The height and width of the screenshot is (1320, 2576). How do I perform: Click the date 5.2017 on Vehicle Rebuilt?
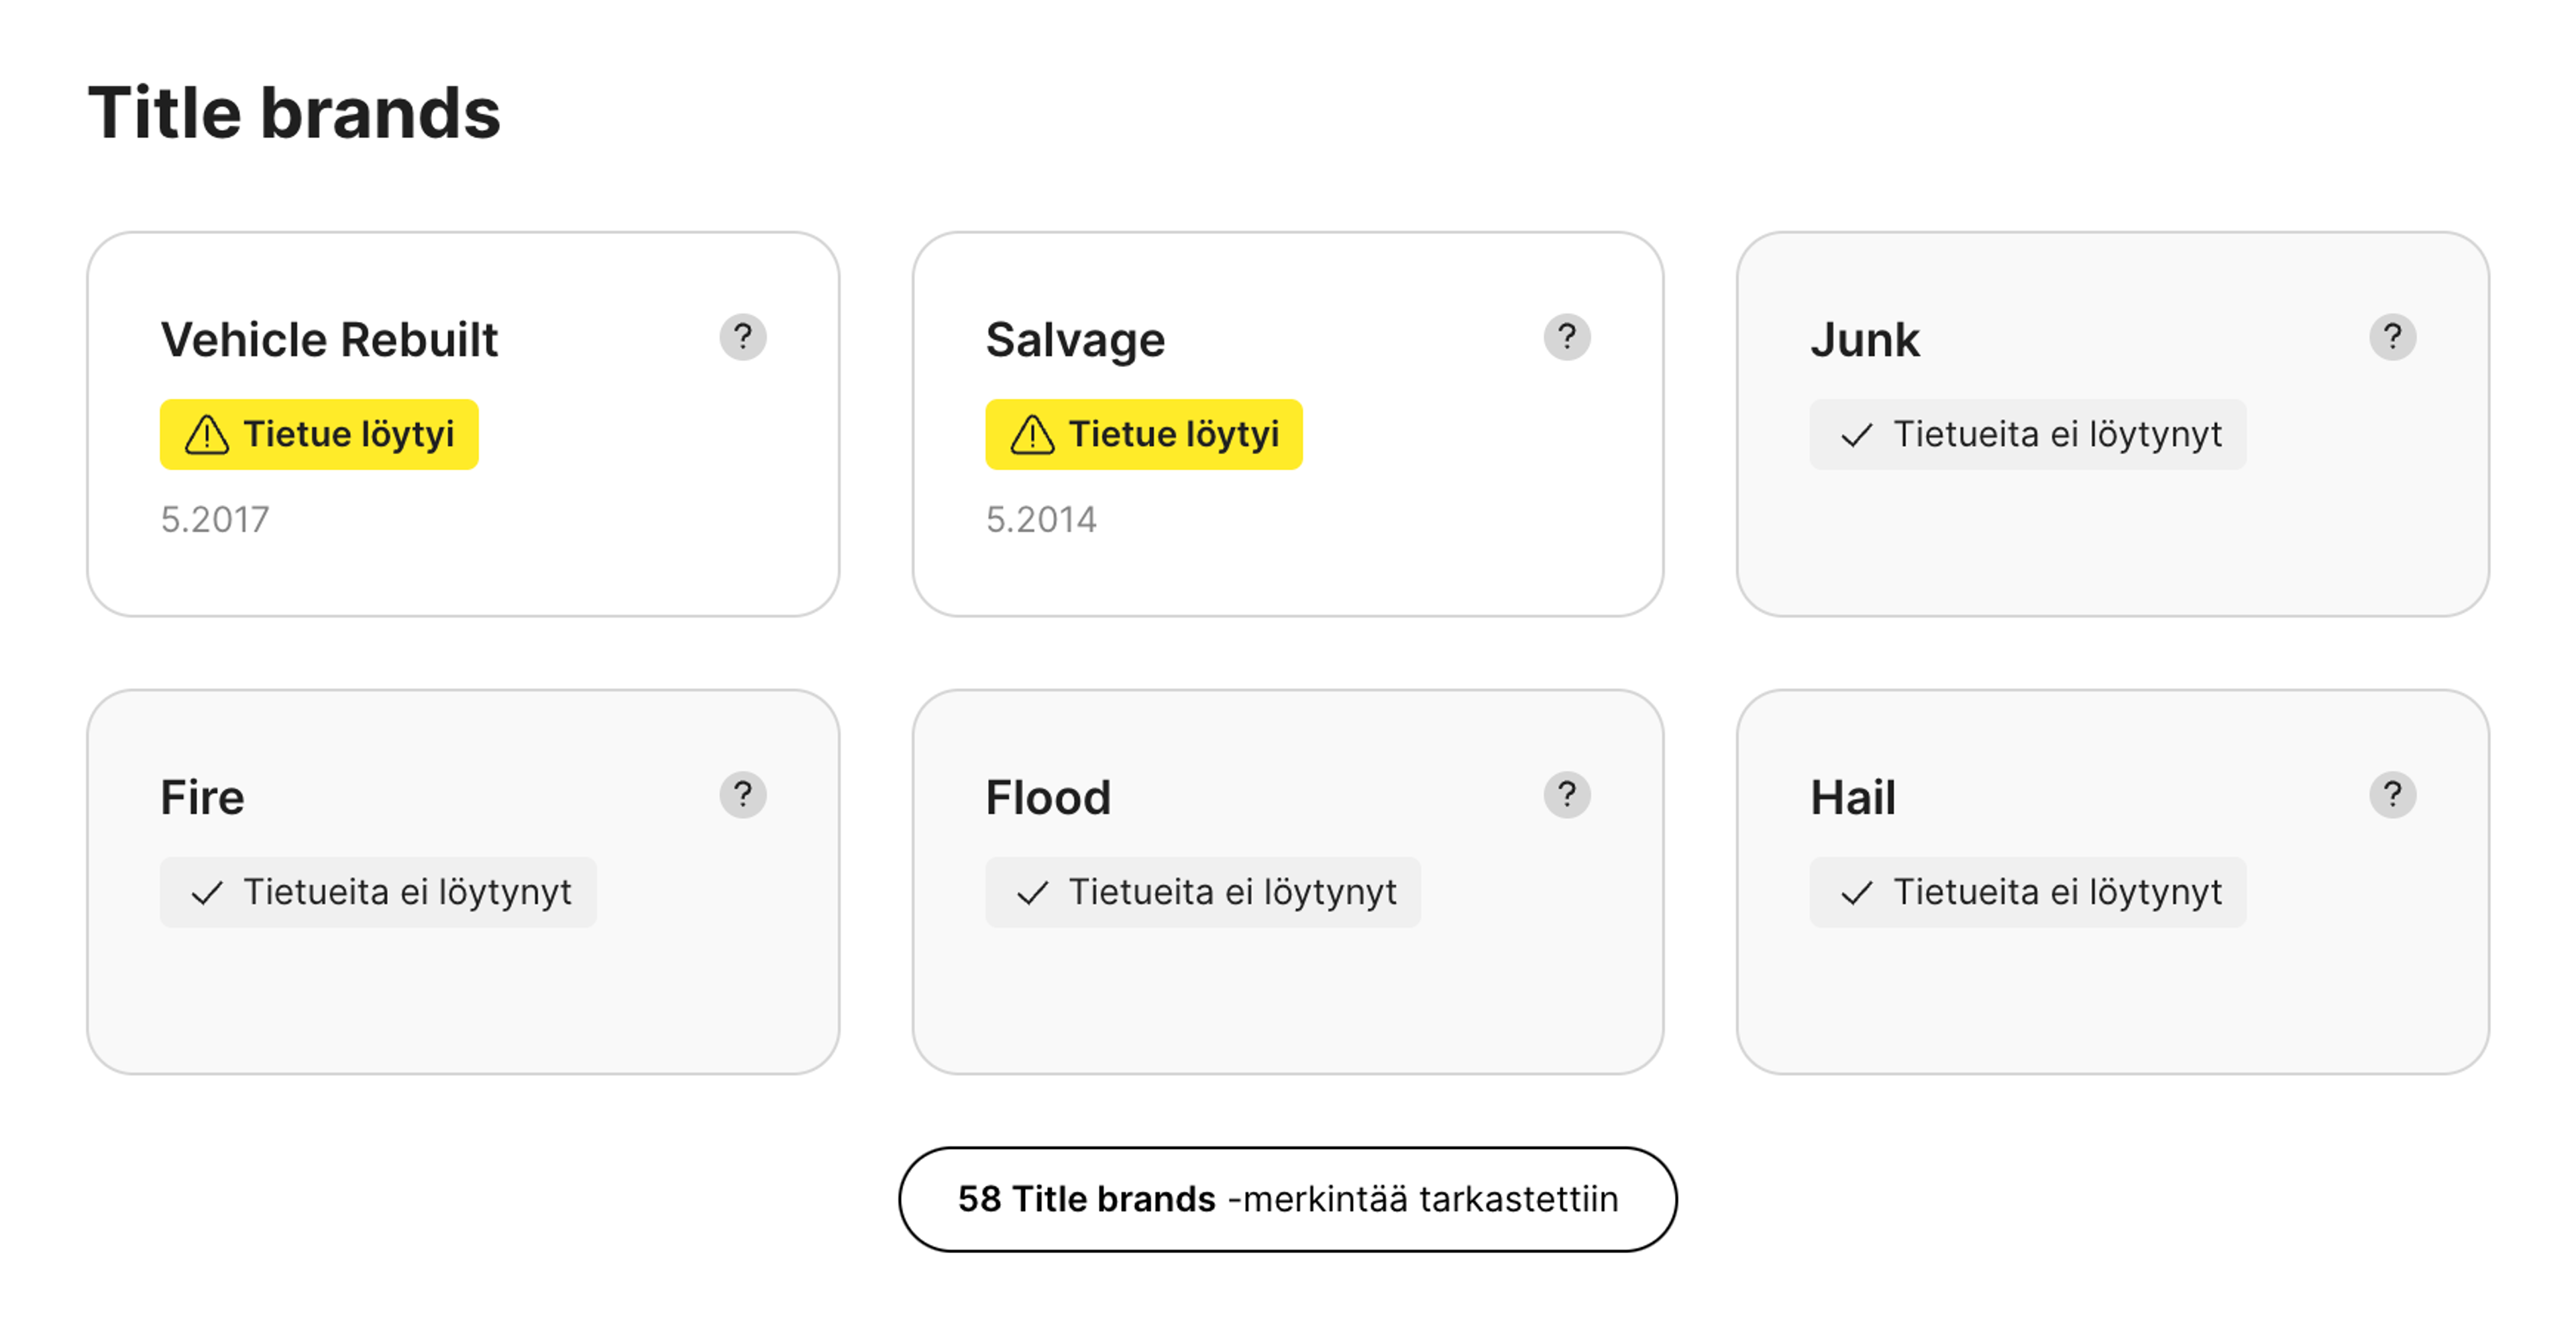coord(215,518)
